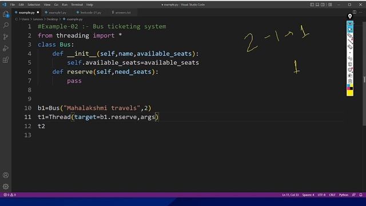The width and height of the screenshot is (366, 206).
Task: Click the unsaved dot on example.py tab
Action: coord(38,13)
